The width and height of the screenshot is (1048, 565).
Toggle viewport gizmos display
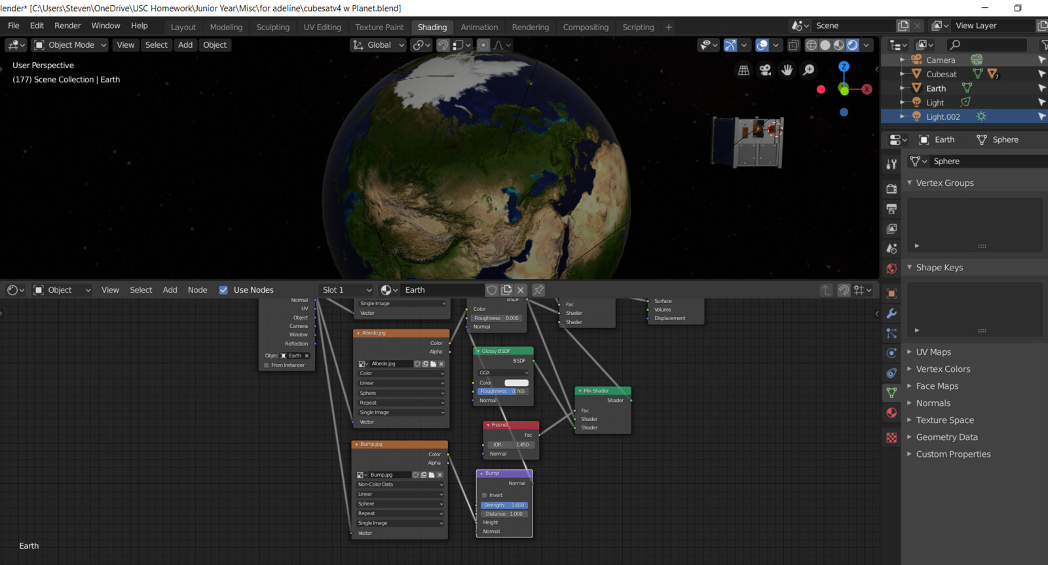point(730,45)
